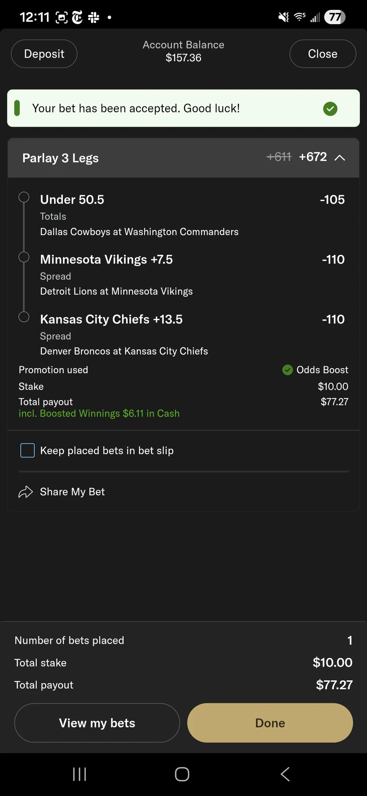Viewport: 367px width, 796px height.
Task: Tap the Android recent apps icon
Action: [80, 774]
